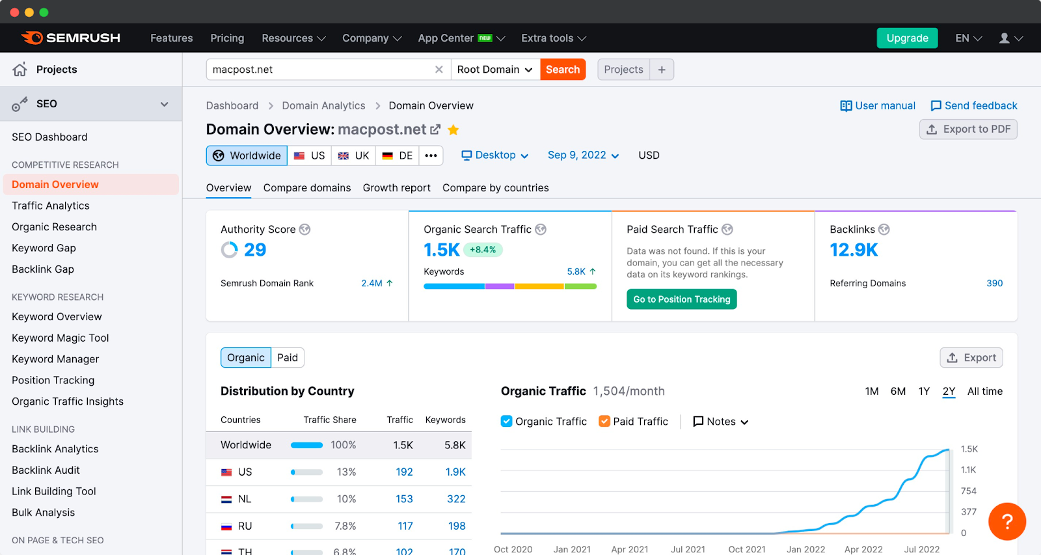
Task: Open Traffic Analytics in sidebar
Action: point(51,206)
